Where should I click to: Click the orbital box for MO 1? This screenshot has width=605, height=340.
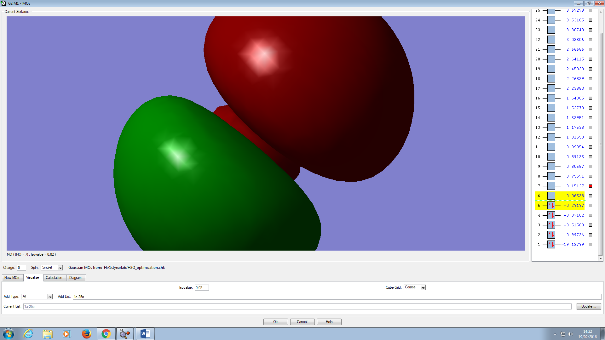pos(551,245)
